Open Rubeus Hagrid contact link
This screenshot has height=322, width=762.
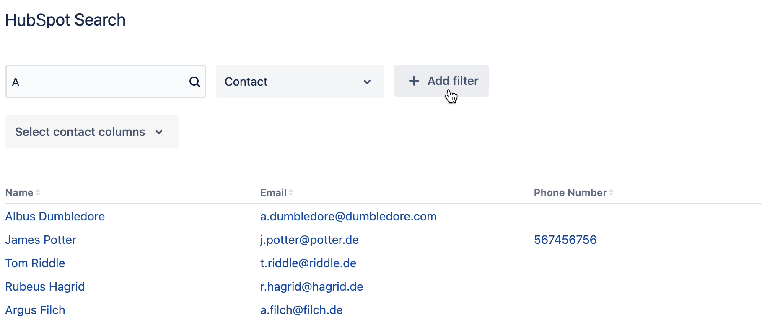(45, 286)
